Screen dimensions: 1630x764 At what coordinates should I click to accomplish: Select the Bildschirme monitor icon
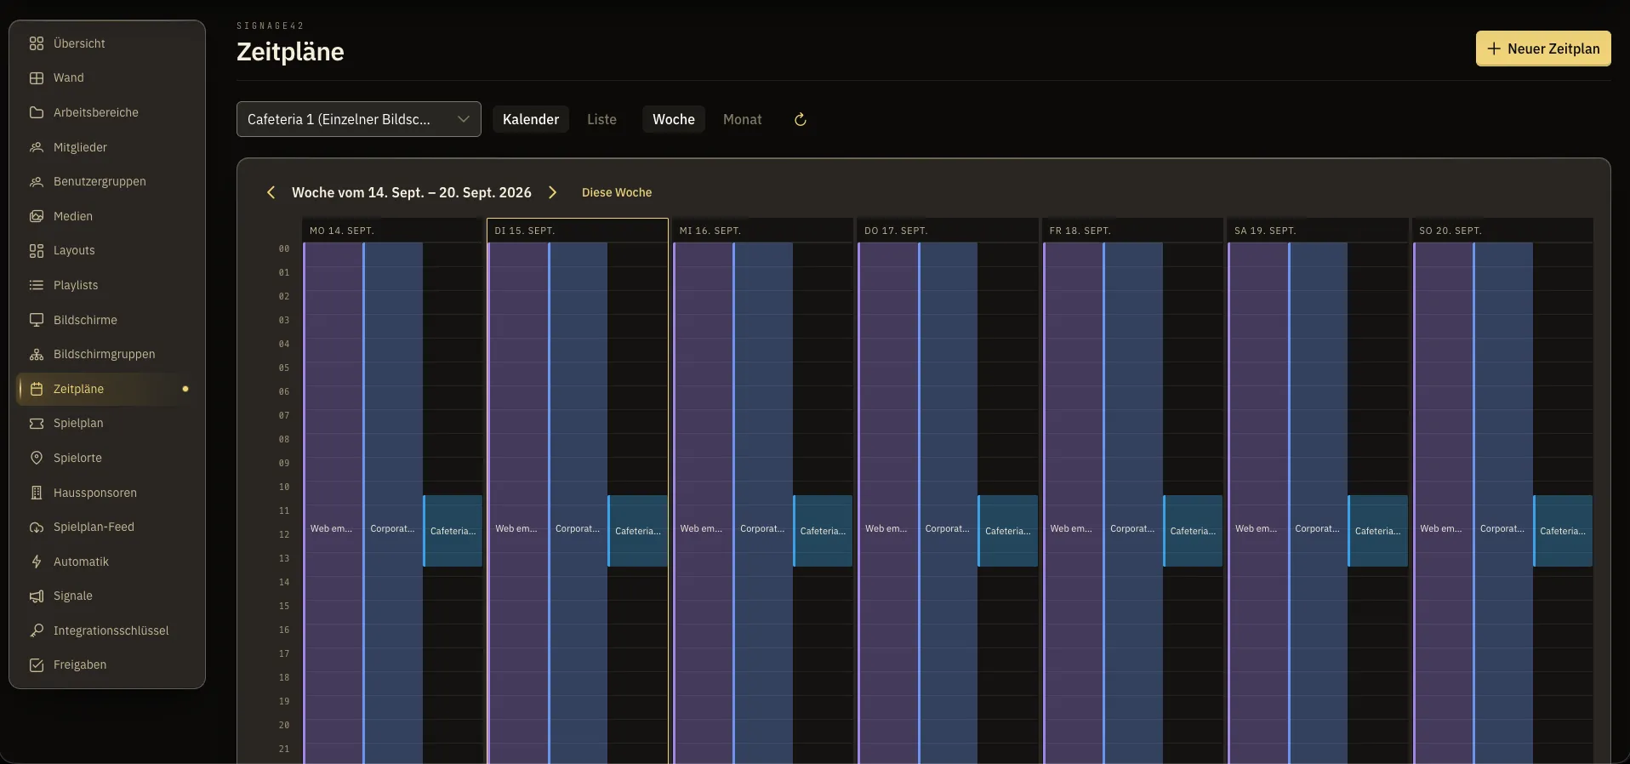click(37, 320)
